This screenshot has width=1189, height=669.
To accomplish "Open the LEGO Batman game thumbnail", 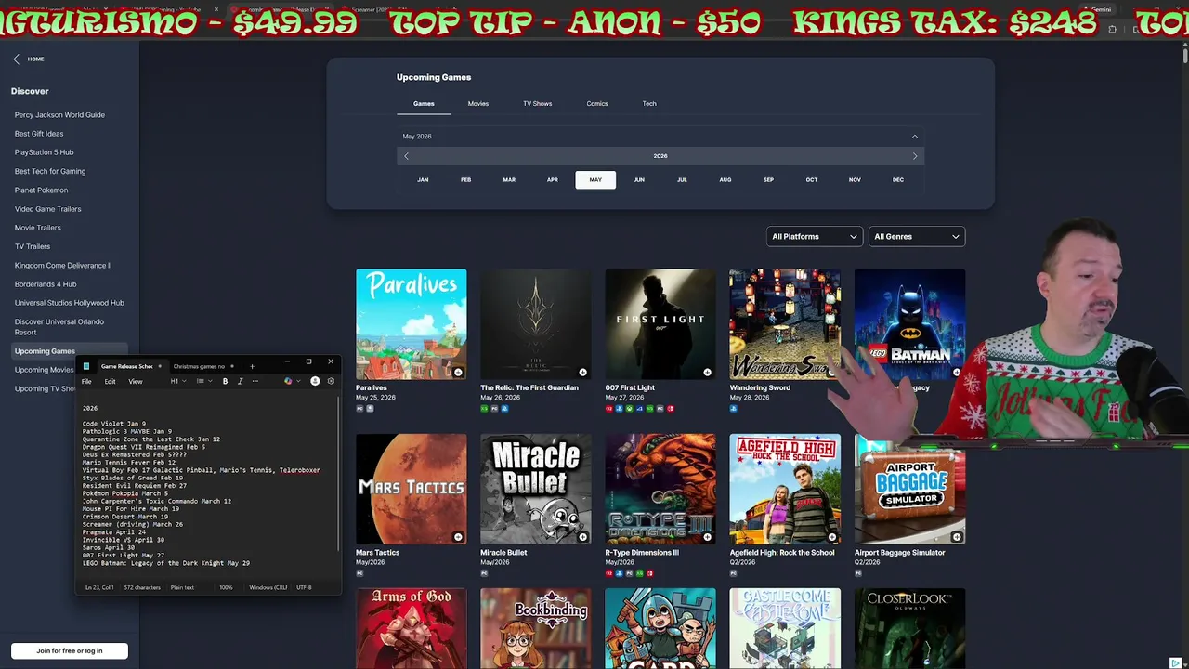I will click(909, 324).
